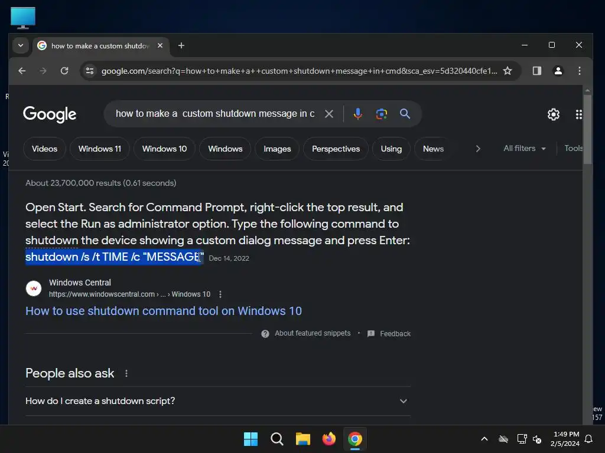Click the muted volume tray icon
This screenshot has width=605, height=453.
(537, 439)
